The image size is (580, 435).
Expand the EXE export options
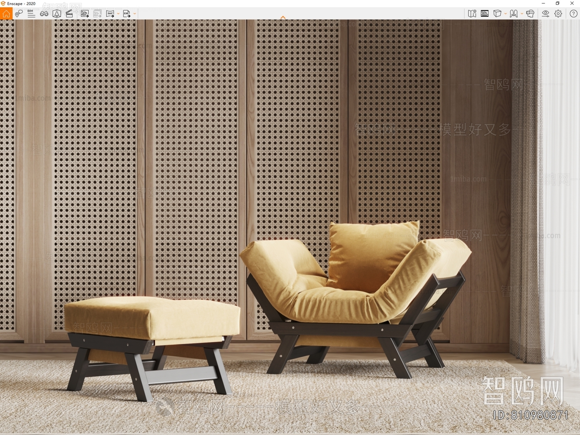coord(134,14)
